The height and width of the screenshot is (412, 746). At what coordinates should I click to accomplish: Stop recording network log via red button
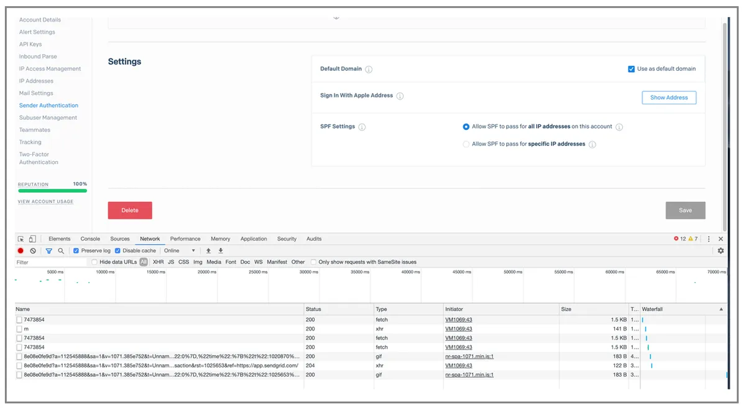click(x=21, y=250)
